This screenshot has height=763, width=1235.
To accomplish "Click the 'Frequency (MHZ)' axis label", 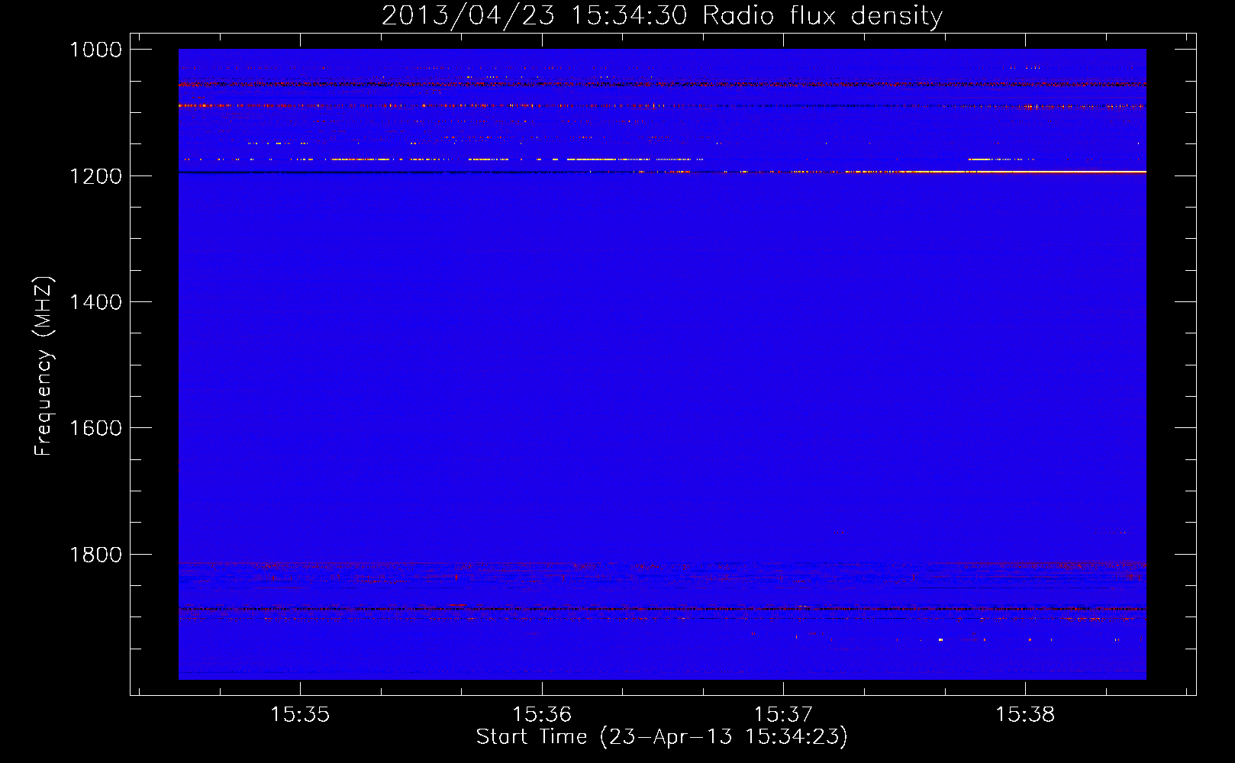I will 44,366.
